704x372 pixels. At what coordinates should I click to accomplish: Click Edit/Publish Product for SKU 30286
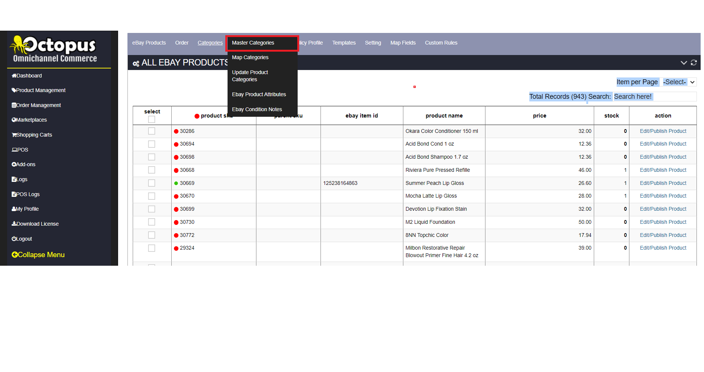663,131
